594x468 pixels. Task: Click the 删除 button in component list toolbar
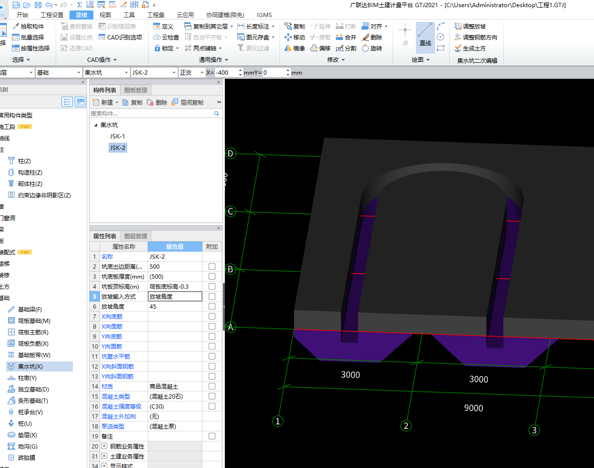point(157,102)
